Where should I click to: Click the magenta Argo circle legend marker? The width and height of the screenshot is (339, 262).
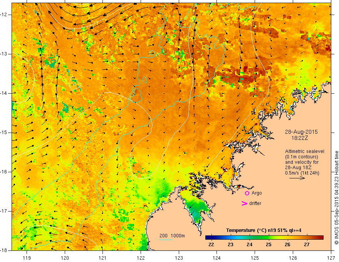(x=247, y=193)
